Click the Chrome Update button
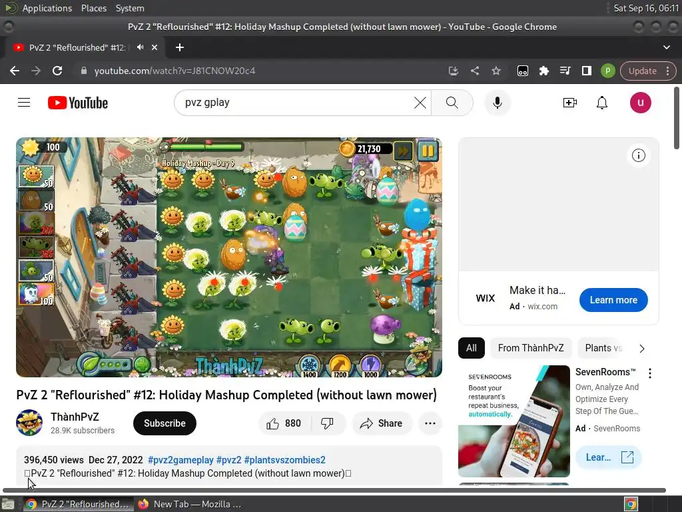This screenshot has width=682, height=512. pos(643,71)
